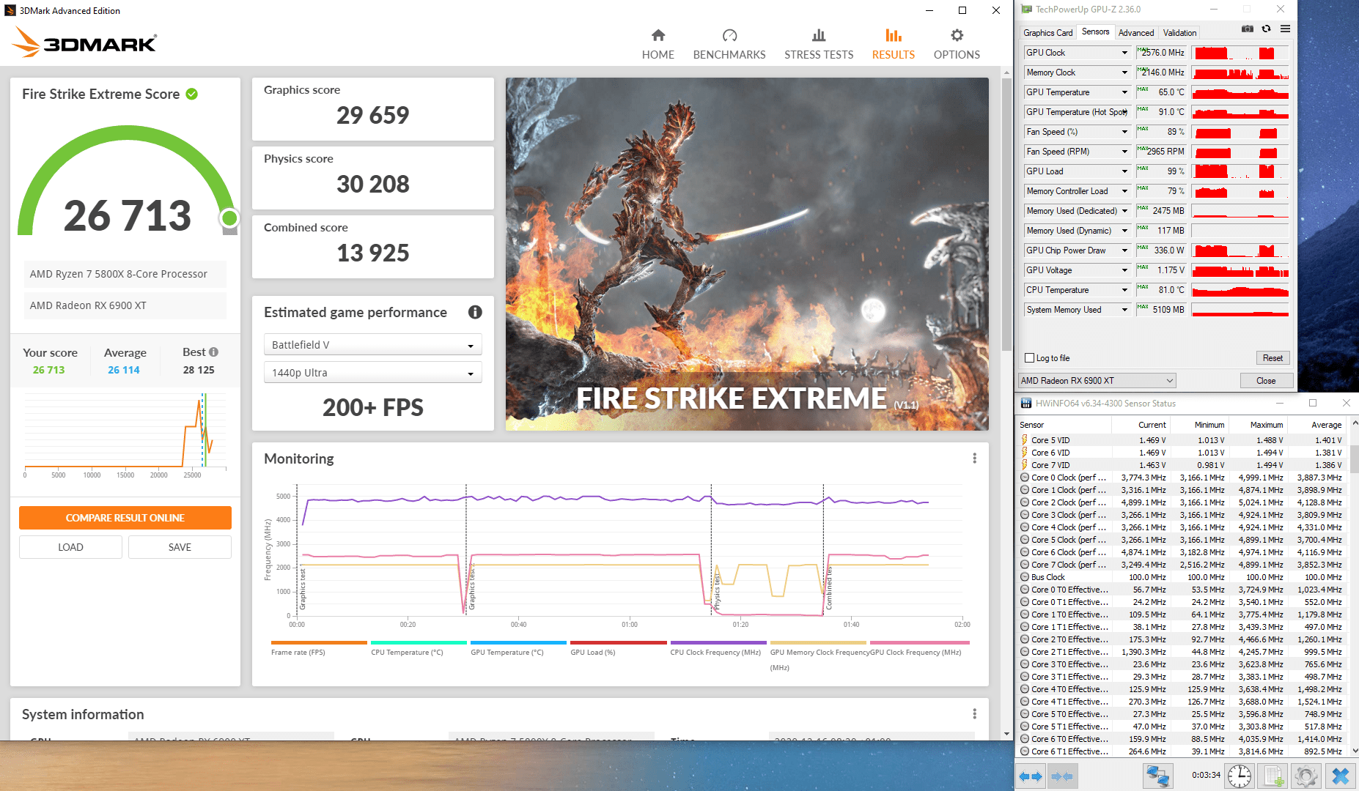The width and height of the screenshot is (1359, 791).
Task: Open the STRESS TESTS section
Action: coord(819,44)
